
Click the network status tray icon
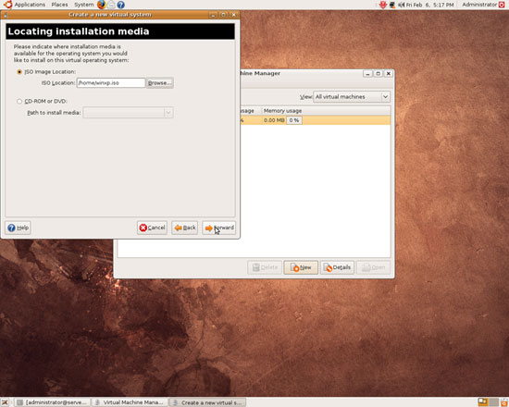[392, 5]
